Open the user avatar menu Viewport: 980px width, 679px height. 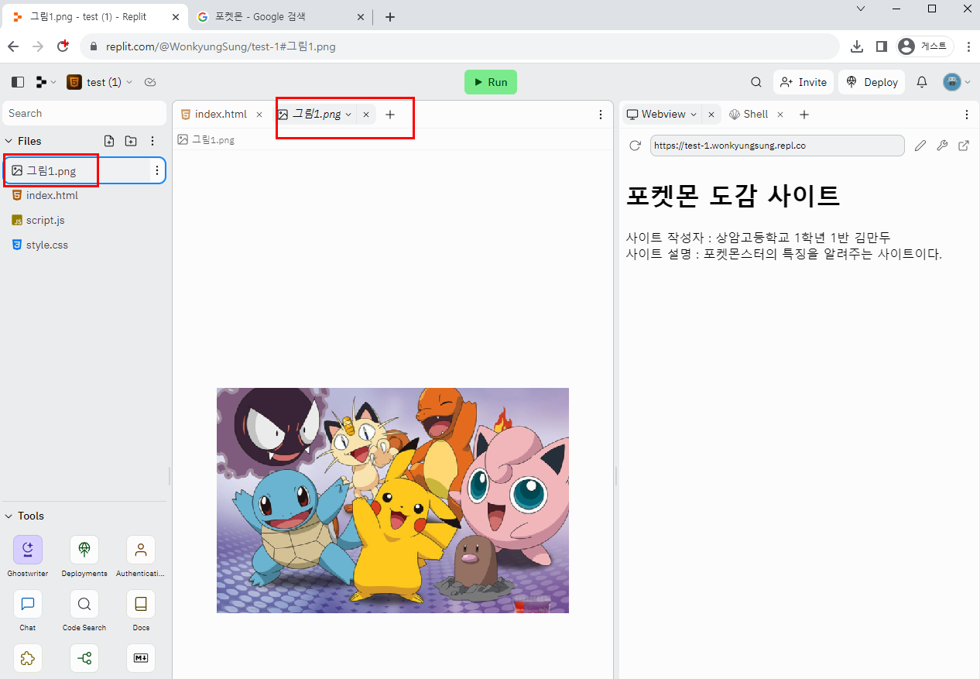tap(957, 82)
